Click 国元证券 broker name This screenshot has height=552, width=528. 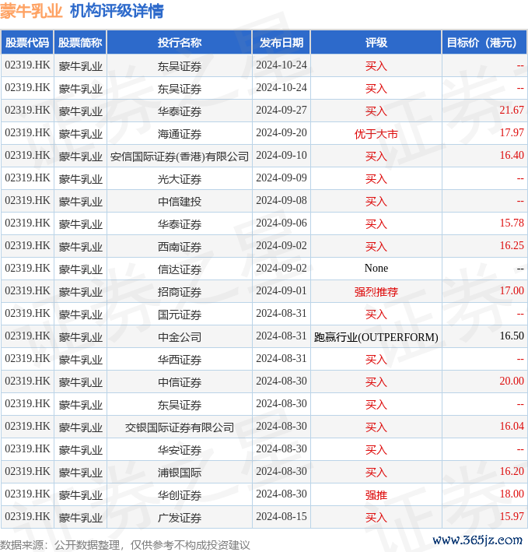180,315
